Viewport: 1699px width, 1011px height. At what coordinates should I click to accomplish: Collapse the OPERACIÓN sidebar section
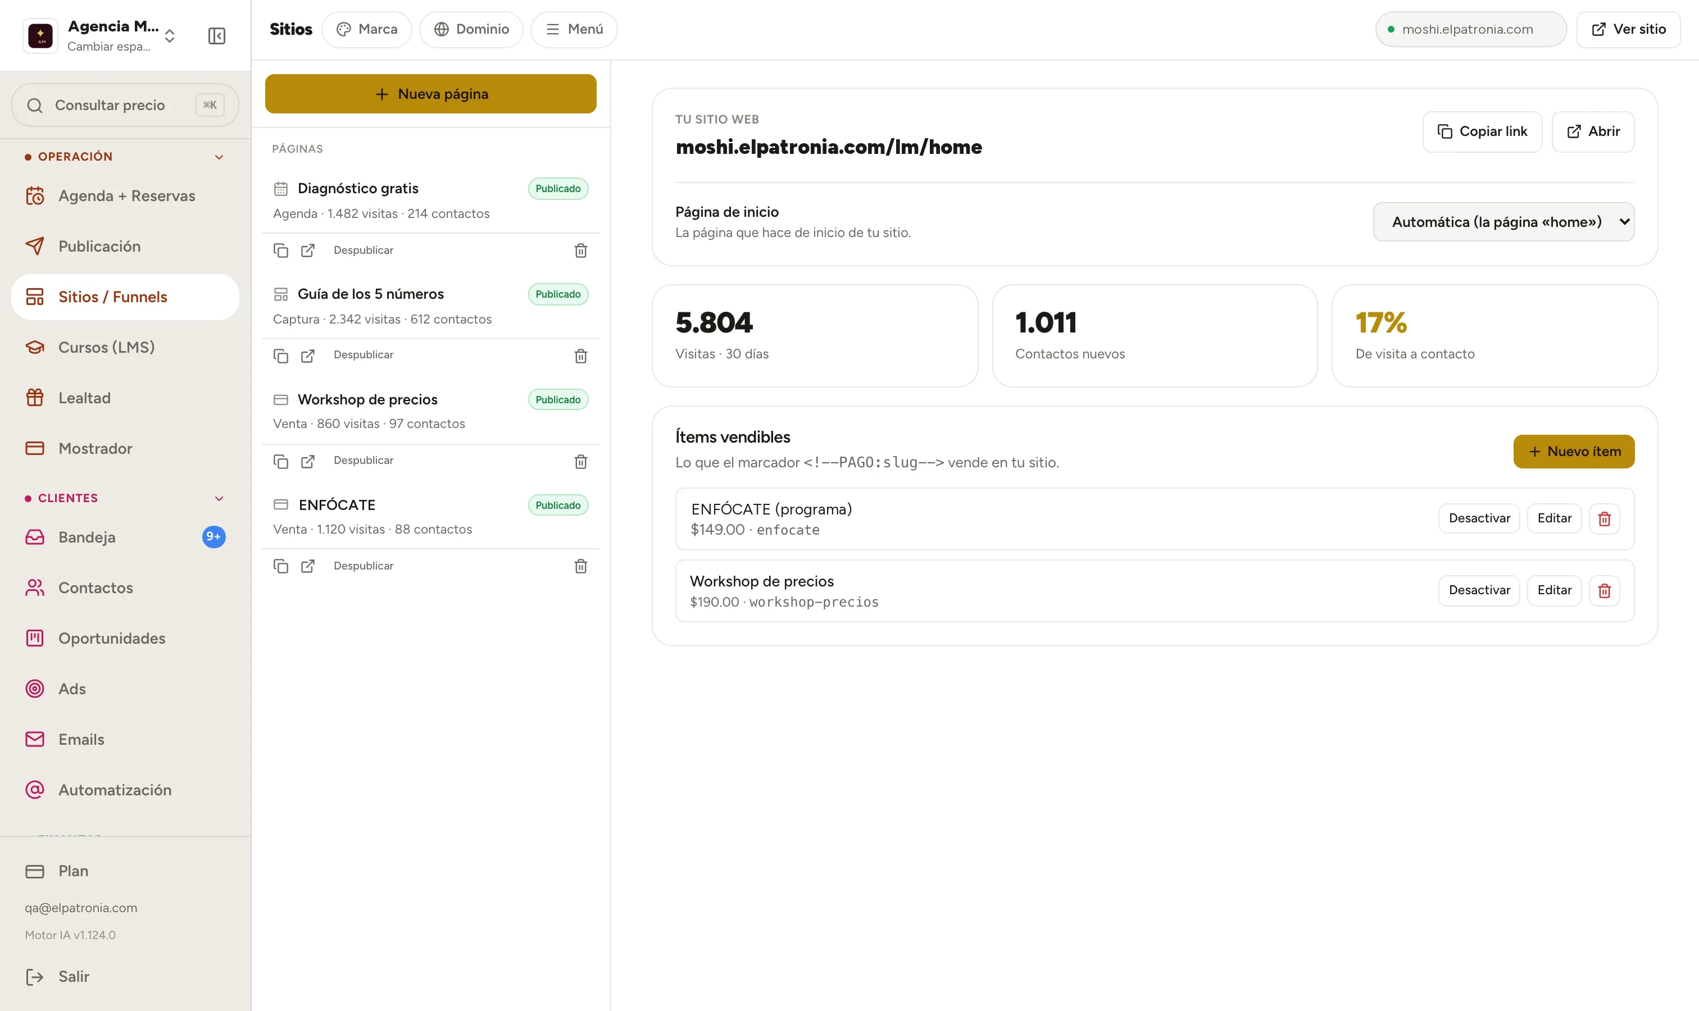click(220, 157)
